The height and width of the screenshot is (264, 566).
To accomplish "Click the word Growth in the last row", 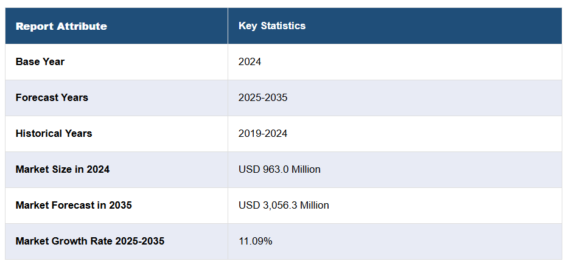I will pyautogui.click(x=68, y=241).
